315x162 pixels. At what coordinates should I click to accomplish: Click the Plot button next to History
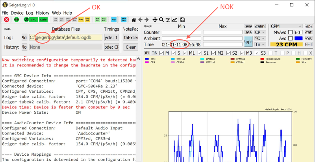(24, 47)
